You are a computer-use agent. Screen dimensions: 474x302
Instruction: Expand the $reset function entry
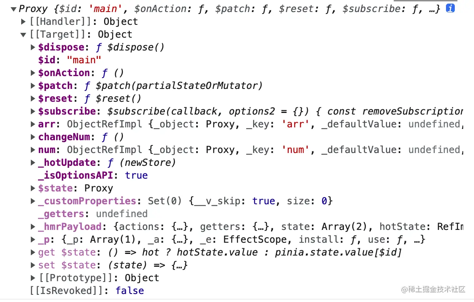coord(33,98)
